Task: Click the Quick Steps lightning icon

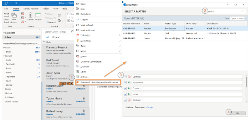Action: [x=78, y=40]
